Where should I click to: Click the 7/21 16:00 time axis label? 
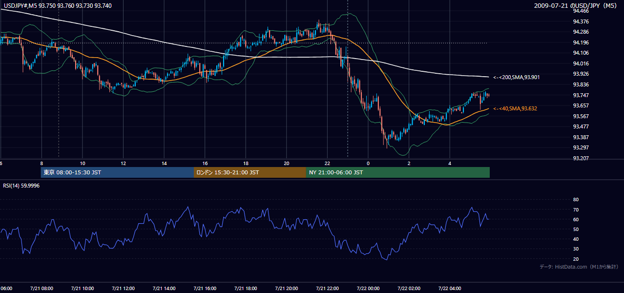point(205,289)
